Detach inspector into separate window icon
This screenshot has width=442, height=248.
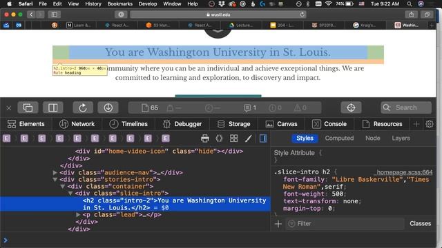(28, 107)
